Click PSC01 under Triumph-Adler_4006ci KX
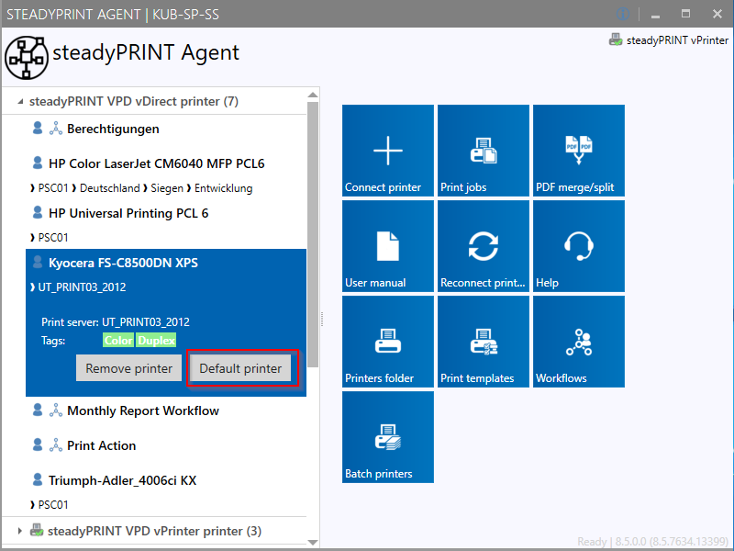This screenshot has width=734, height=551. pyautogui.click(x=53, y=504)
